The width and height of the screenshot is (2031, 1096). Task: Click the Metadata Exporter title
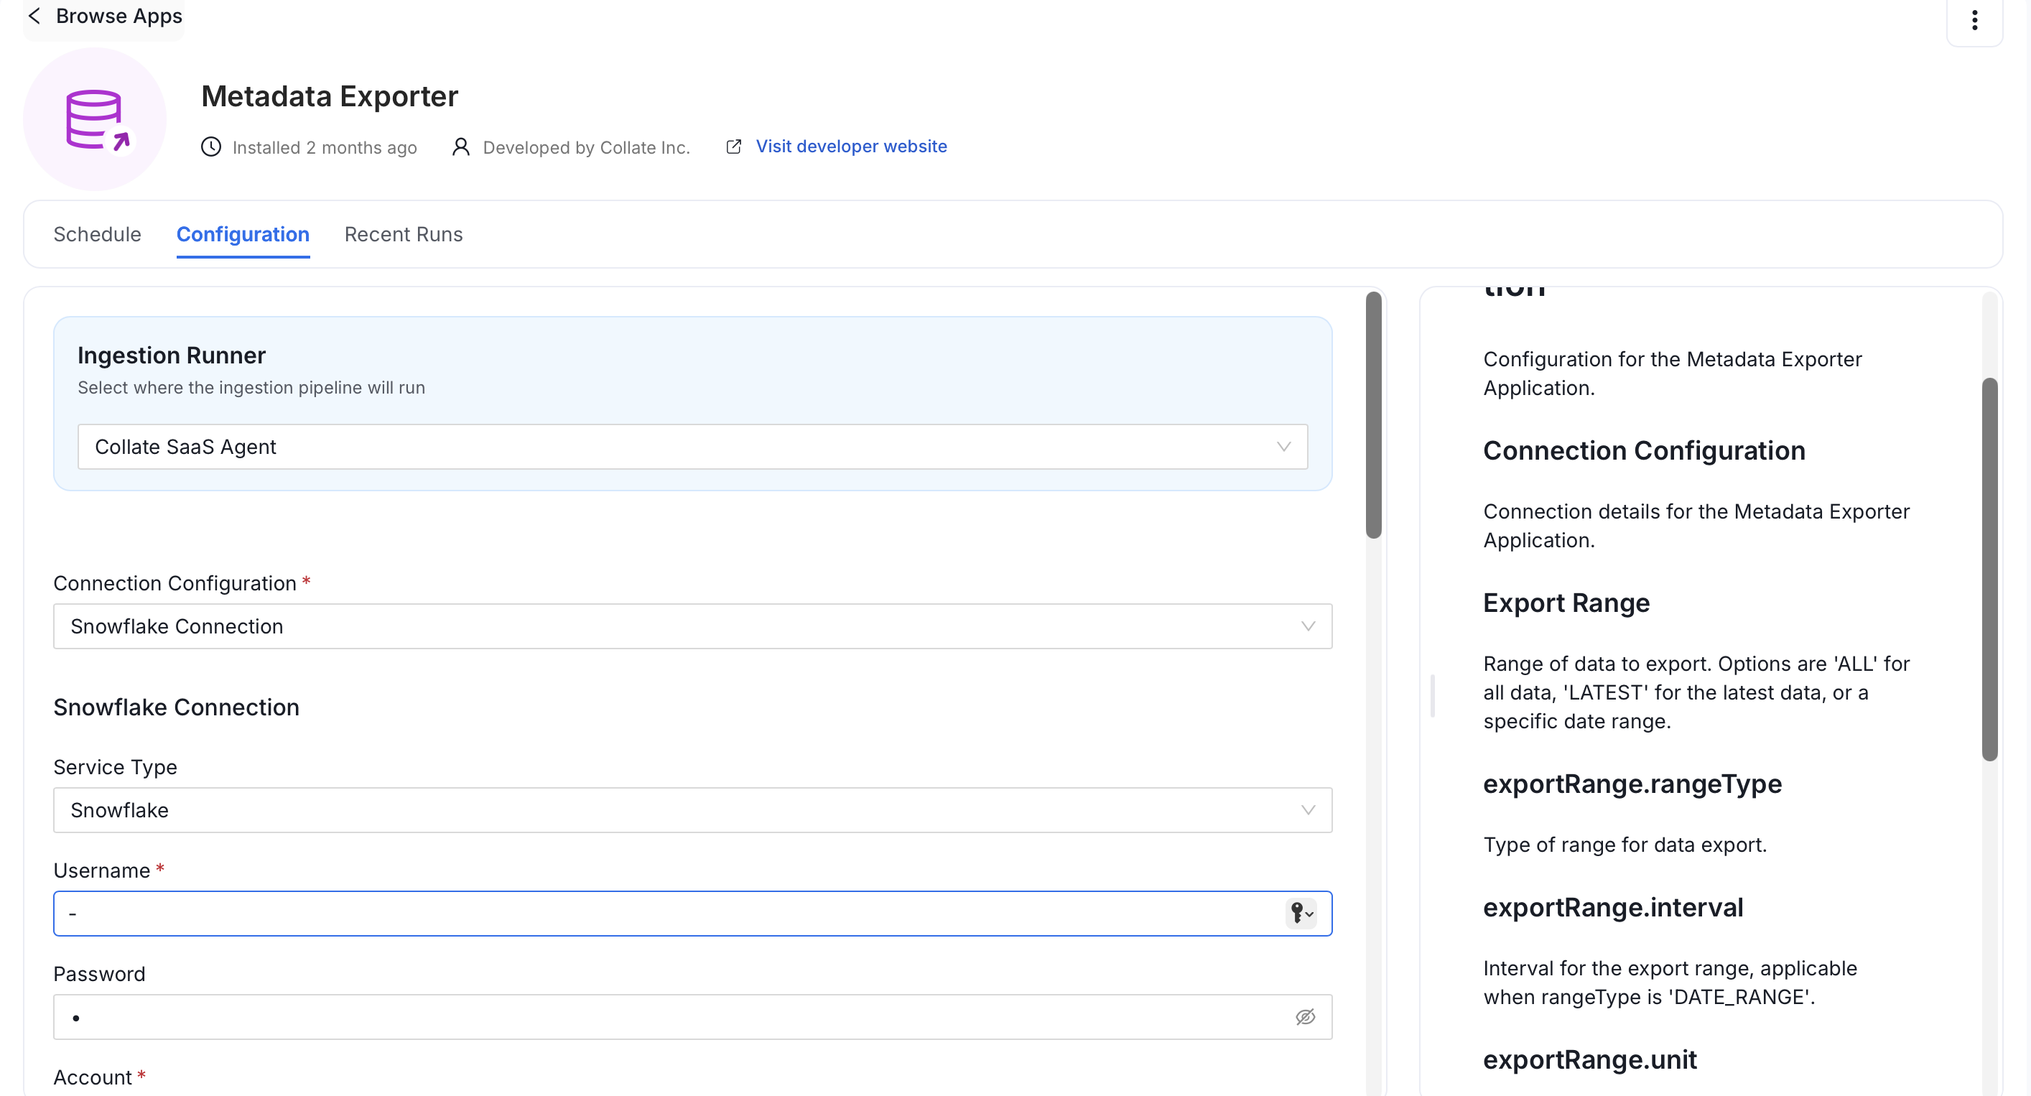tap(330, 96)
